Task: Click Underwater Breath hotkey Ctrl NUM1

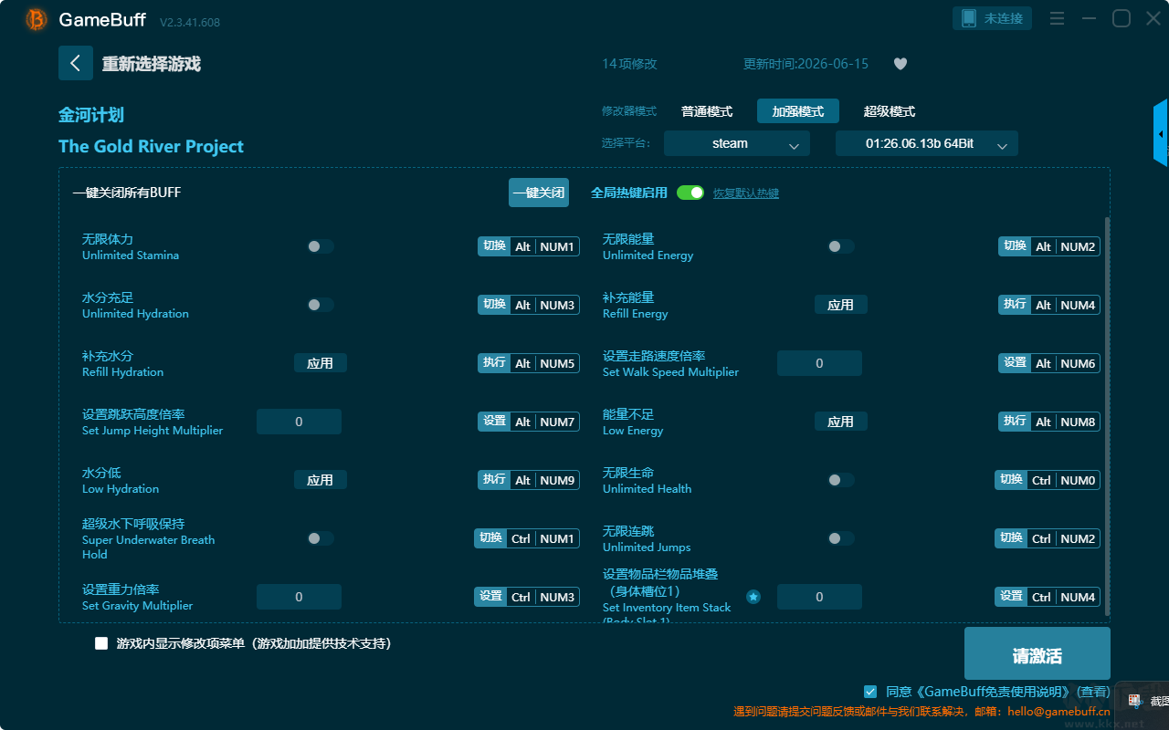Action: [x=527, y=538]
